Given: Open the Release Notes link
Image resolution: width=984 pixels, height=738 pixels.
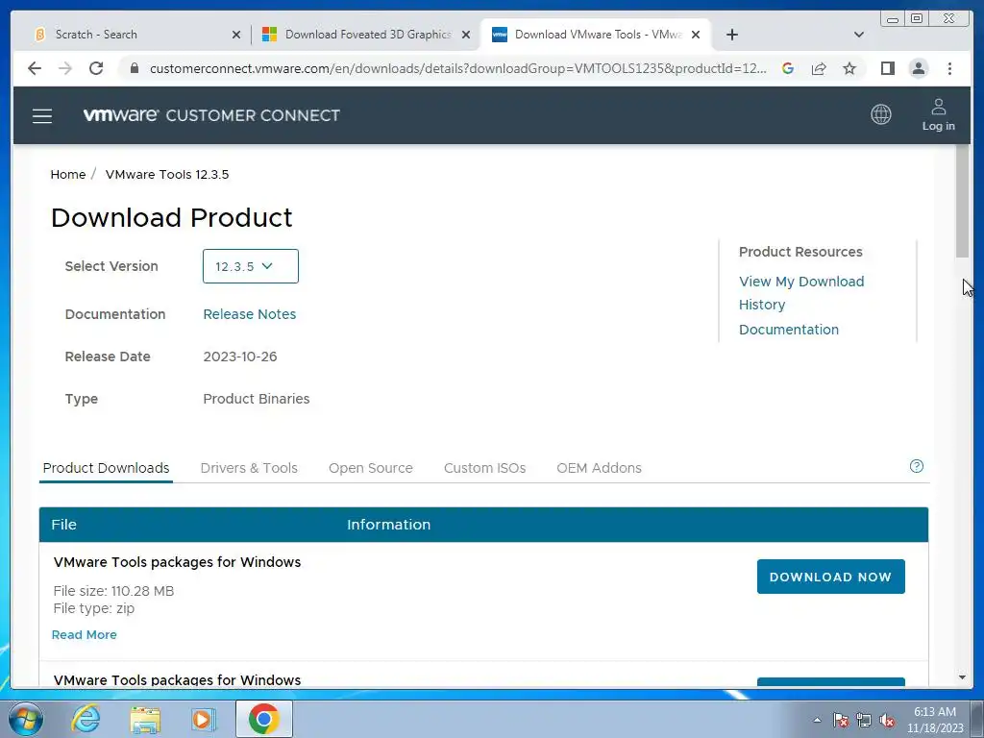Looking at the screenshot, I should pos(249,314).
